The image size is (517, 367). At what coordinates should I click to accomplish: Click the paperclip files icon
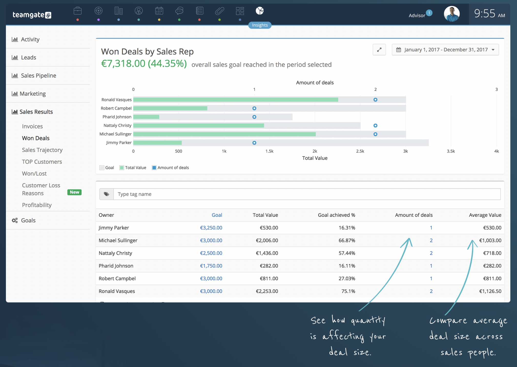coord(220,11)
